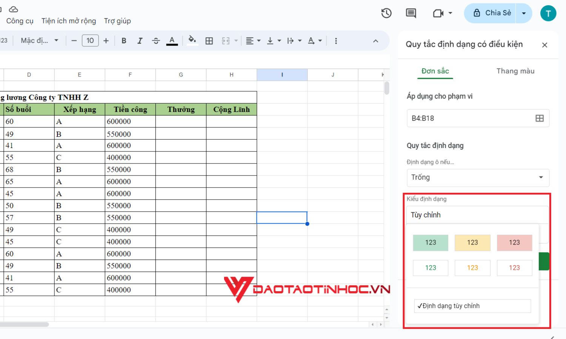Decrease font size with minus icon
Screen dimensions: 566x339
coord(74,41)
